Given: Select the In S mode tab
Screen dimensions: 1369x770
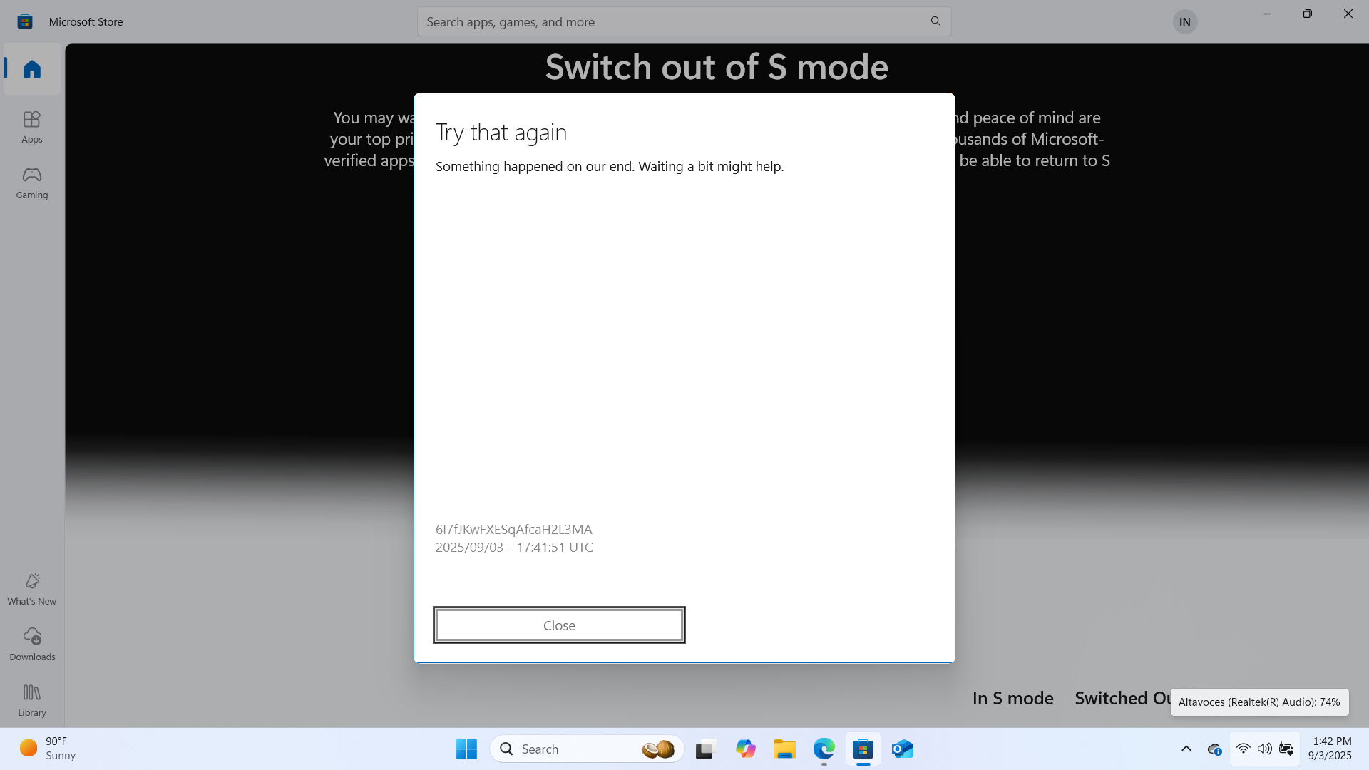Looking at the screenshot, I should pyautogui.click(x=1012, y=698).
